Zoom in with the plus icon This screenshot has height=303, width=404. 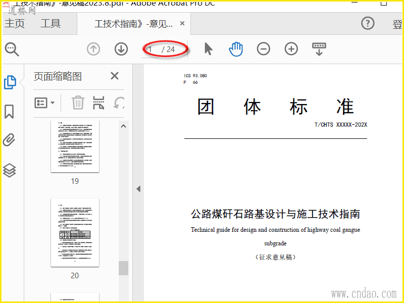click(x=291, y=49)
